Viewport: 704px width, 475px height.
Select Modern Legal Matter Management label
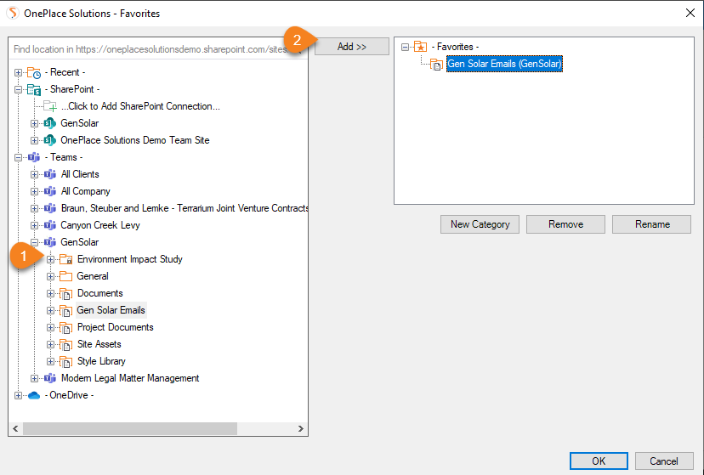(x=130, y=378)
